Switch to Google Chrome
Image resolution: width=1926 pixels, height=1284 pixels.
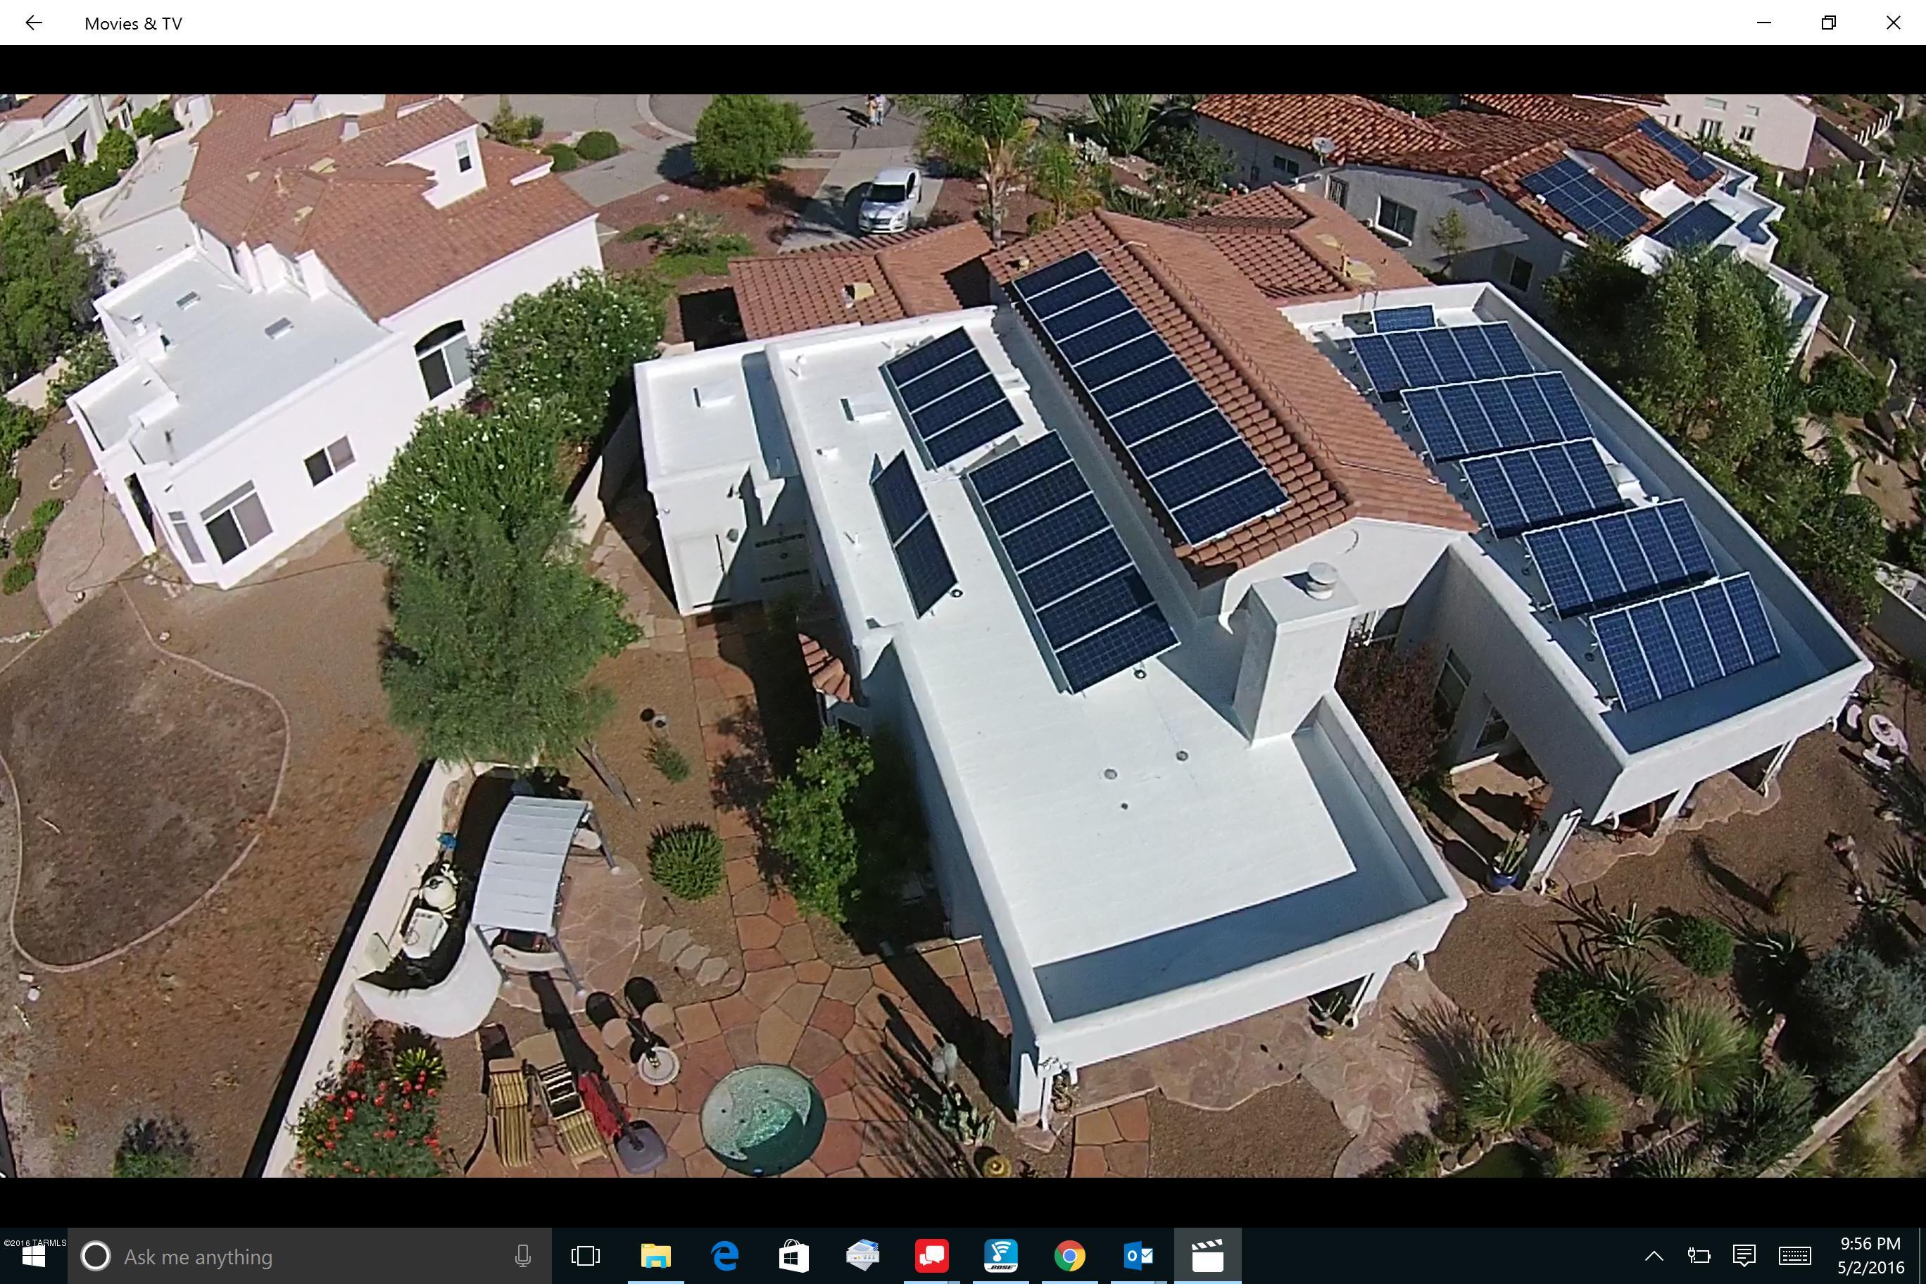[x=1069, y=1256]
